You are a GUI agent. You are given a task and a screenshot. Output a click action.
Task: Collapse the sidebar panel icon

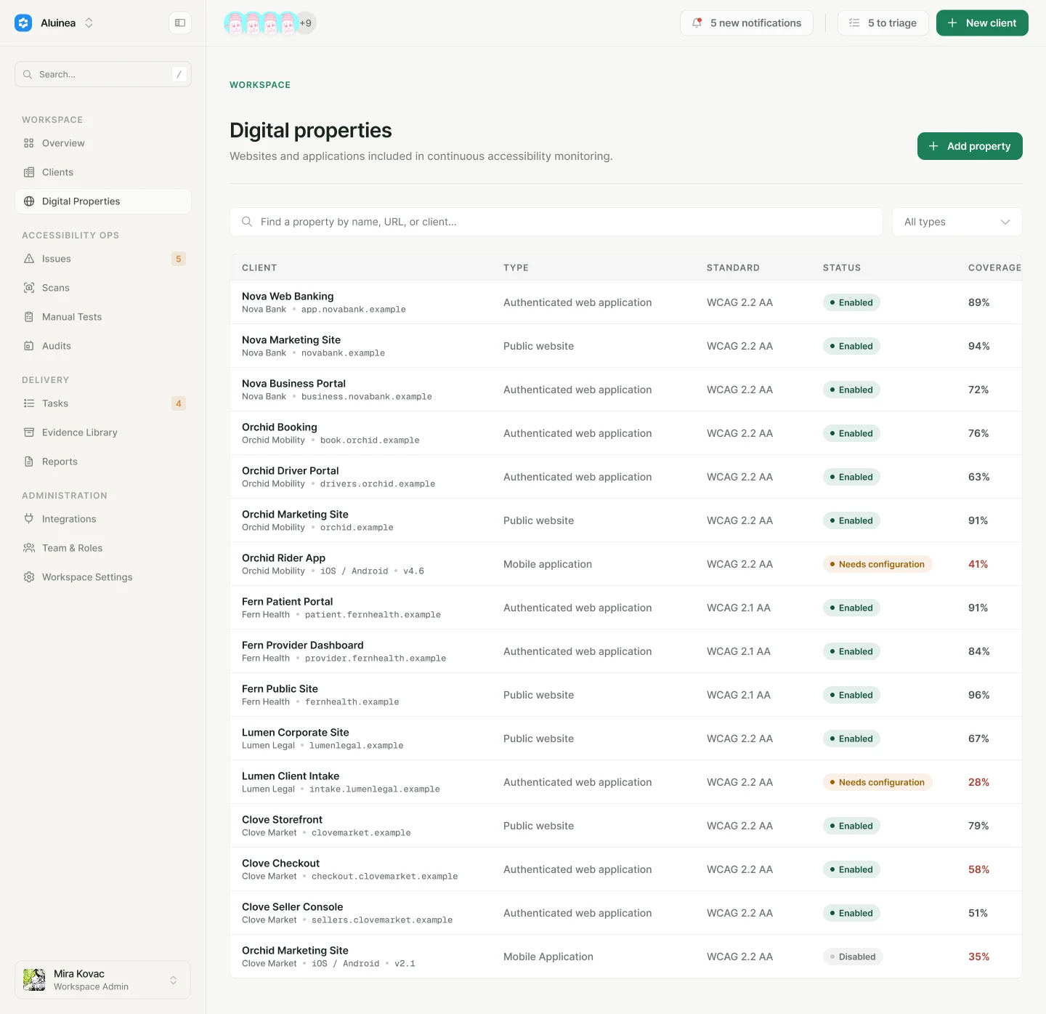coord(180,23)
